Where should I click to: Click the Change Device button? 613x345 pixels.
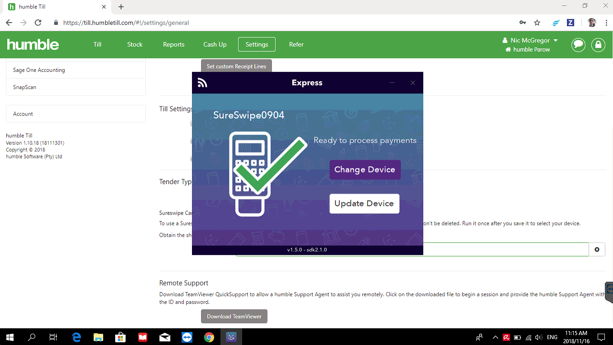click(x=365, y=170)
